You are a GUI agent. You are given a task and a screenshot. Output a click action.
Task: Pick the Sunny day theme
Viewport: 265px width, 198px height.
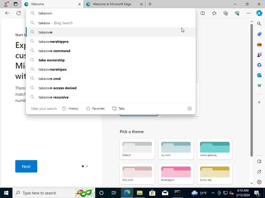215,174
